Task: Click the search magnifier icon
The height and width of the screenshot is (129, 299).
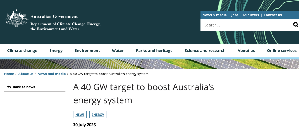Action: click(296, 25)
